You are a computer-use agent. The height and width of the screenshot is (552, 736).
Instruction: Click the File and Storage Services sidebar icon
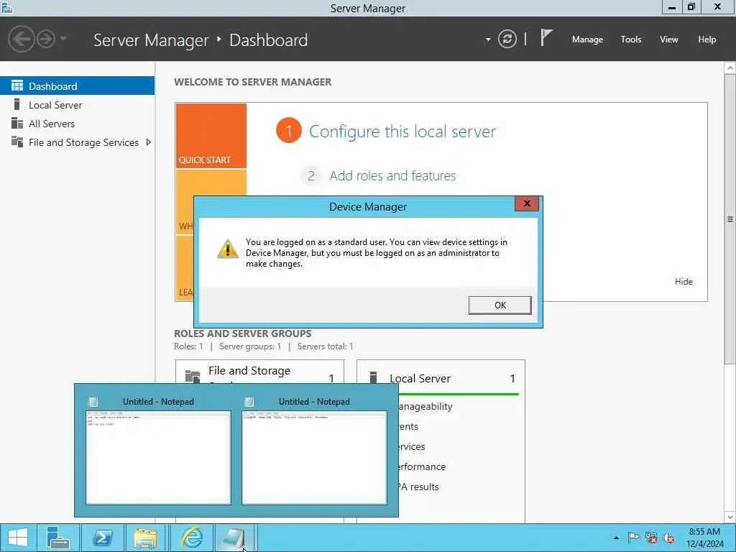(17, 142)
